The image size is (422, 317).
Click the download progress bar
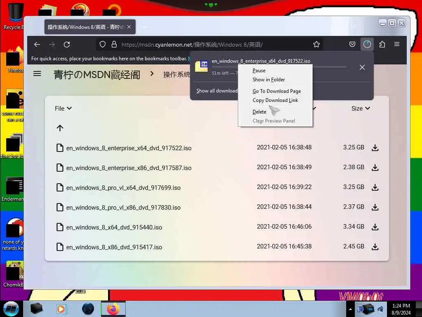(279, 67)
